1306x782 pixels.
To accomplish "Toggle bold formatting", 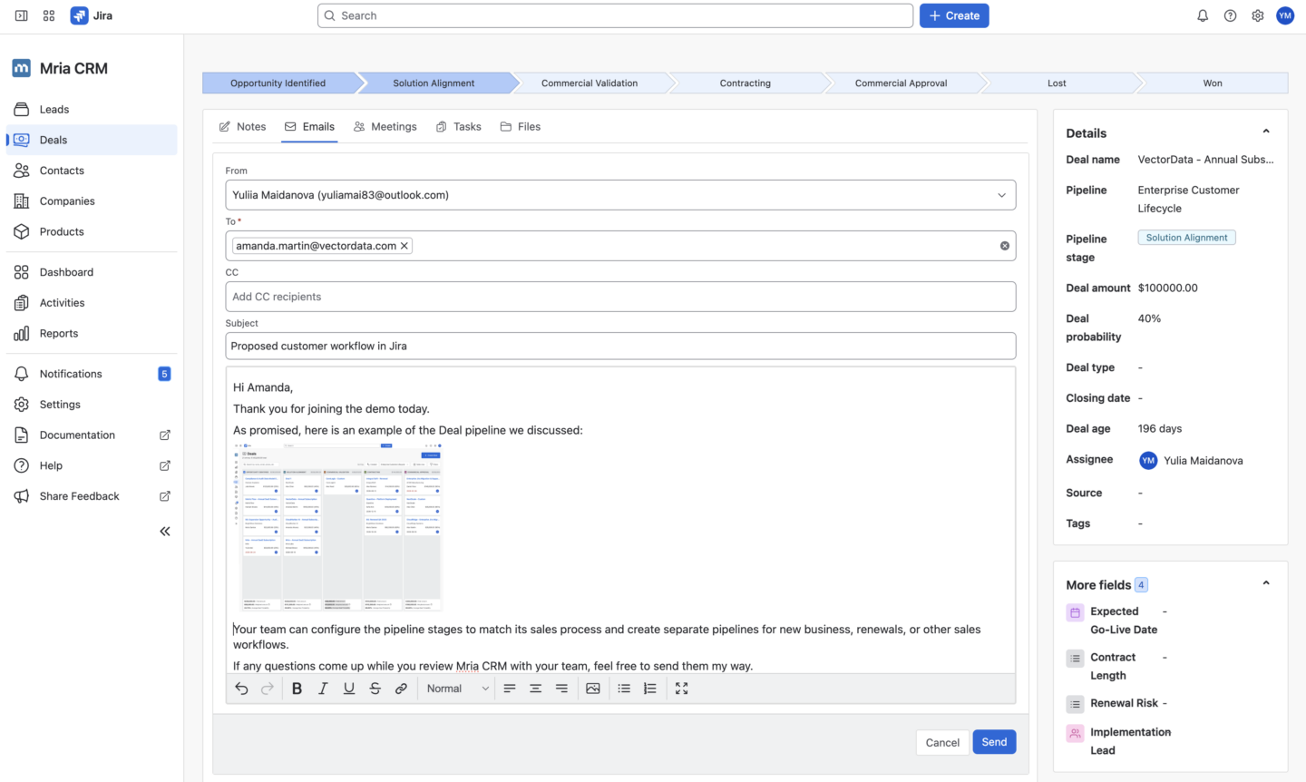I will click(297, 689).
